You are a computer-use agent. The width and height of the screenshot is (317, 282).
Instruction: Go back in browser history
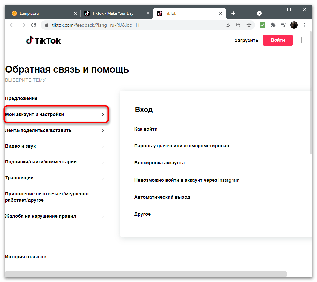pyautogui.click(x=12, y=25)
